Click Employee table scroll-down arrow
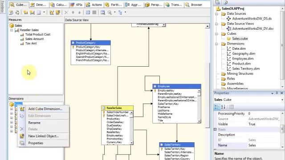 pos(199,121)
